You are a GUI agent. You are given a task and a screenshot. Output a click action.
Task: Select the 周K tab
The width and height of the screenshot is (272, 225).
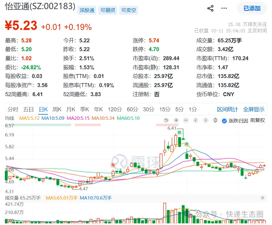tap(57, 109)
